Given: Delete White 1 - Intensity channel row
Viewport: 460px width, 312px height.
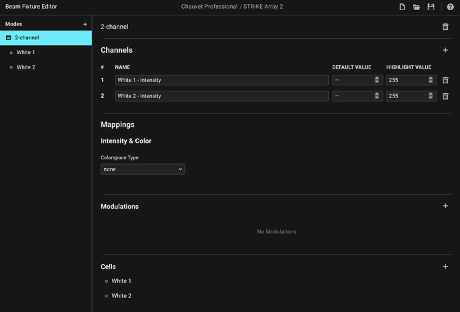Looking at the screenshot, I should click(445, 80).
